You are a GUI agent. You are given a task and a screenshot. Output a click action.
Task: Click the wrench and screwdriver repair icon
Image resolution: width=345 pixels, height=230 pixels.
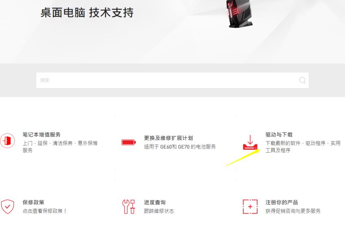tap(129, 206)
